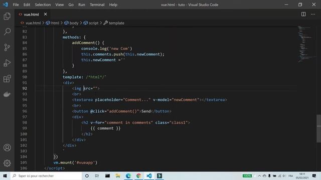
Task: Click class="class1" on line 98
Action: (x=172, y=122)
